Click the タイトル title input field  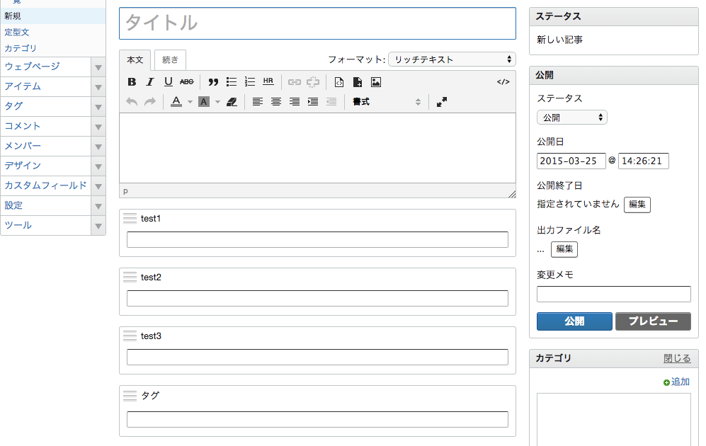(317, 23)
